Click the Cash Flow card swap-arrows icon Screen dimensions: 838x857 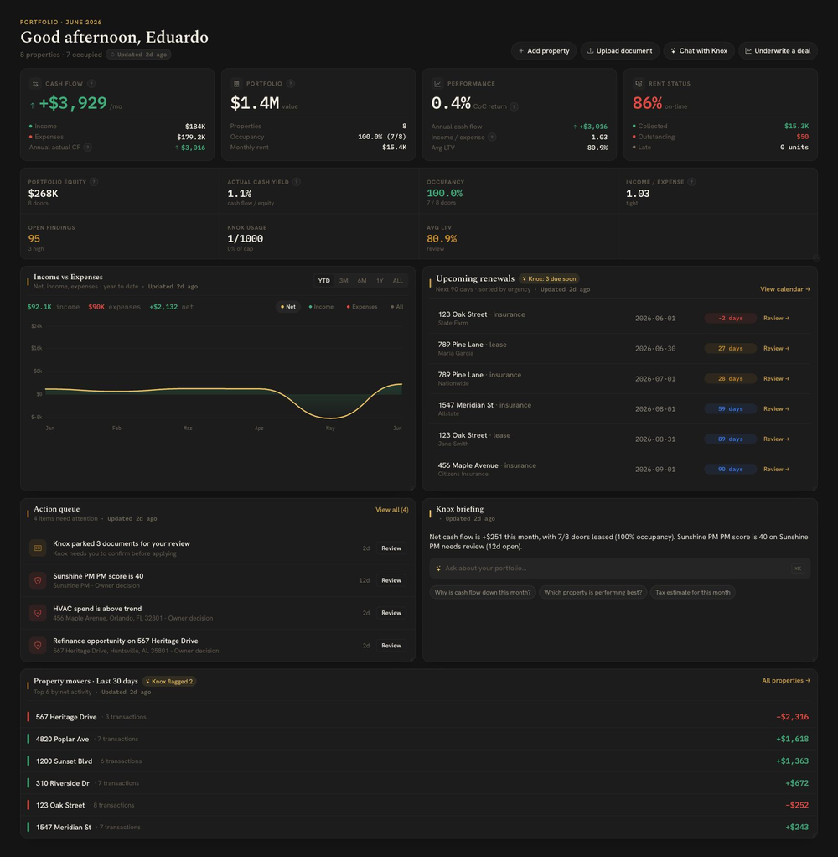[x=35, y=84]
